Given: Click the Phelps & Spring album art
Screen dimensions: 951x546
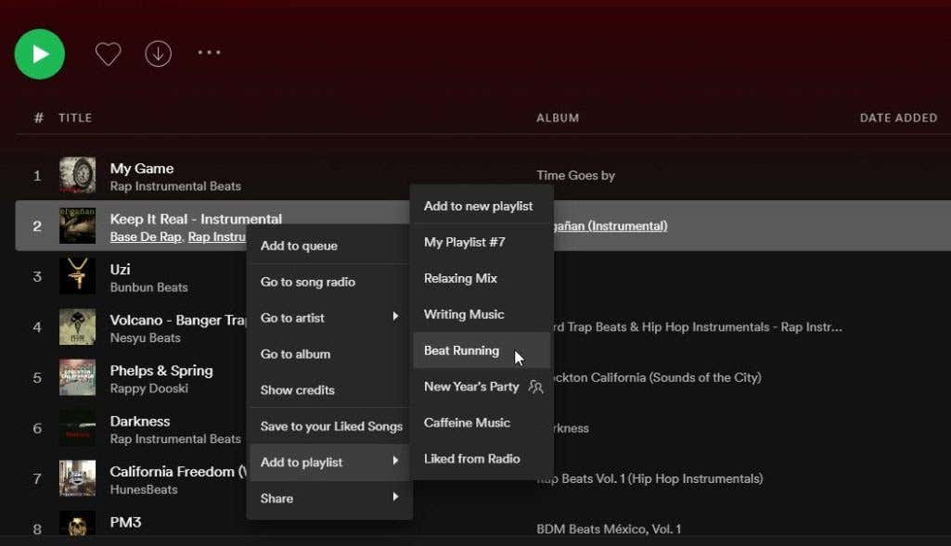Looking at the screenshot, I should click(x=77, y=377).
